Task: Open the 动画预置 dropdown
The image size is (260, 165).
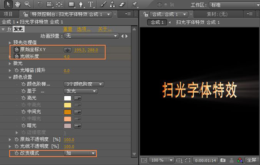Action: pos(91,36)
